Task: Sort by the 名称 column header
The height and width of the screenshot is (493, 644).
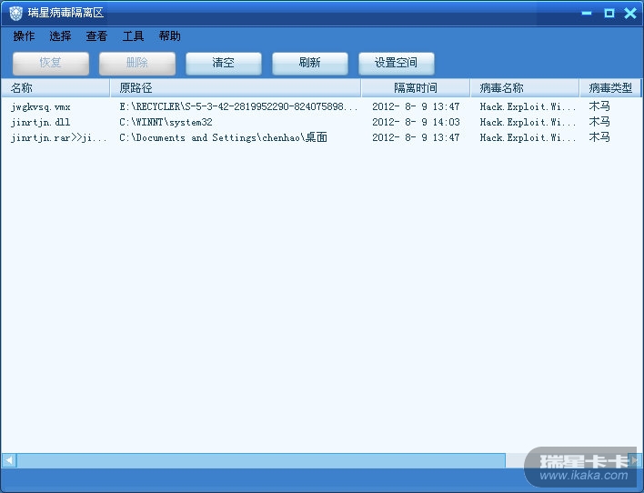Action: pos(55,88)
